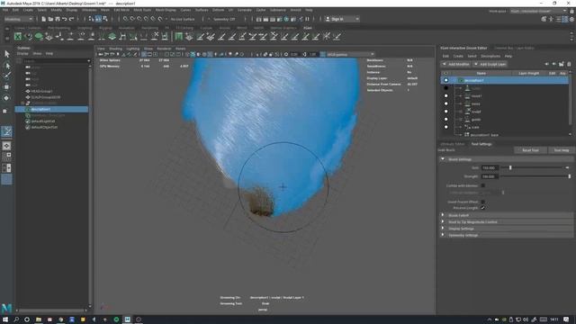Click the Maya logo at bottom left
Viewport: 576px width, 324px height.
point(6,308)
